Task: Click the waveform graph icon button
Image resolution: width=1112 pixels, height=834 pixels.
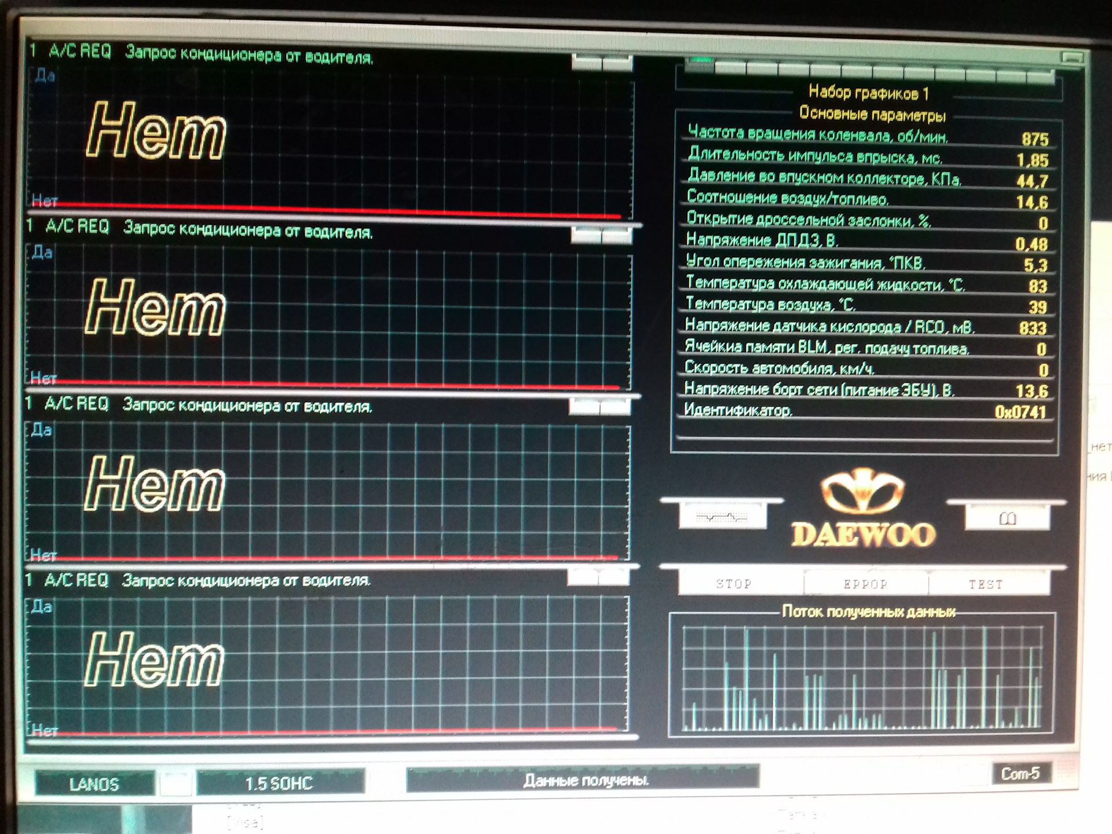Action: tap(722, 516)
